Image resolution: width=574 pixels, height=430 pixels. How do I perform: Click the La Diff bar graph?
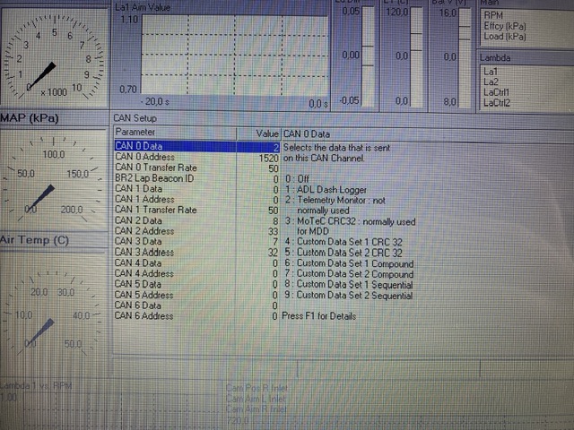pyautogui.click(x=368, y=56)
